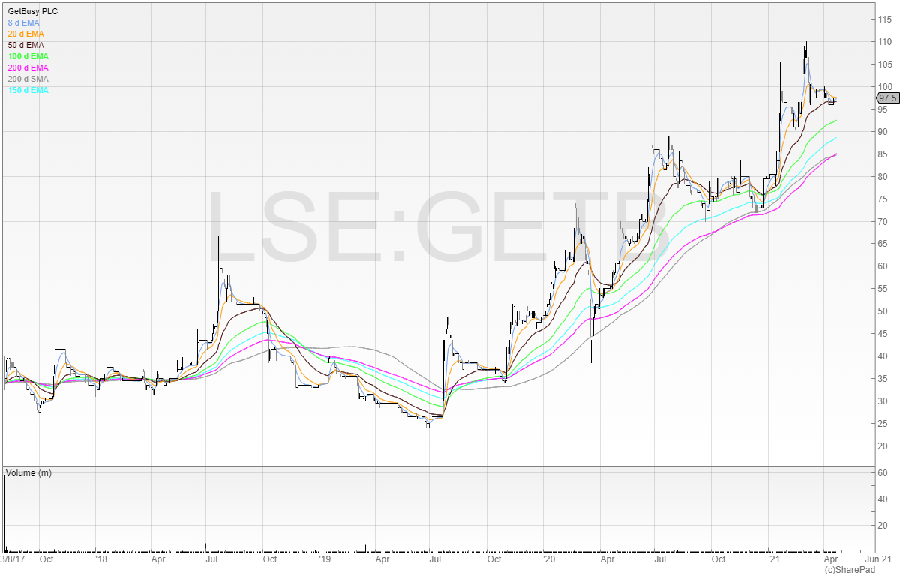This screenshot has width=900, height=576.
Task: Click the tall first volume bar
Action: tap(4, 514)
